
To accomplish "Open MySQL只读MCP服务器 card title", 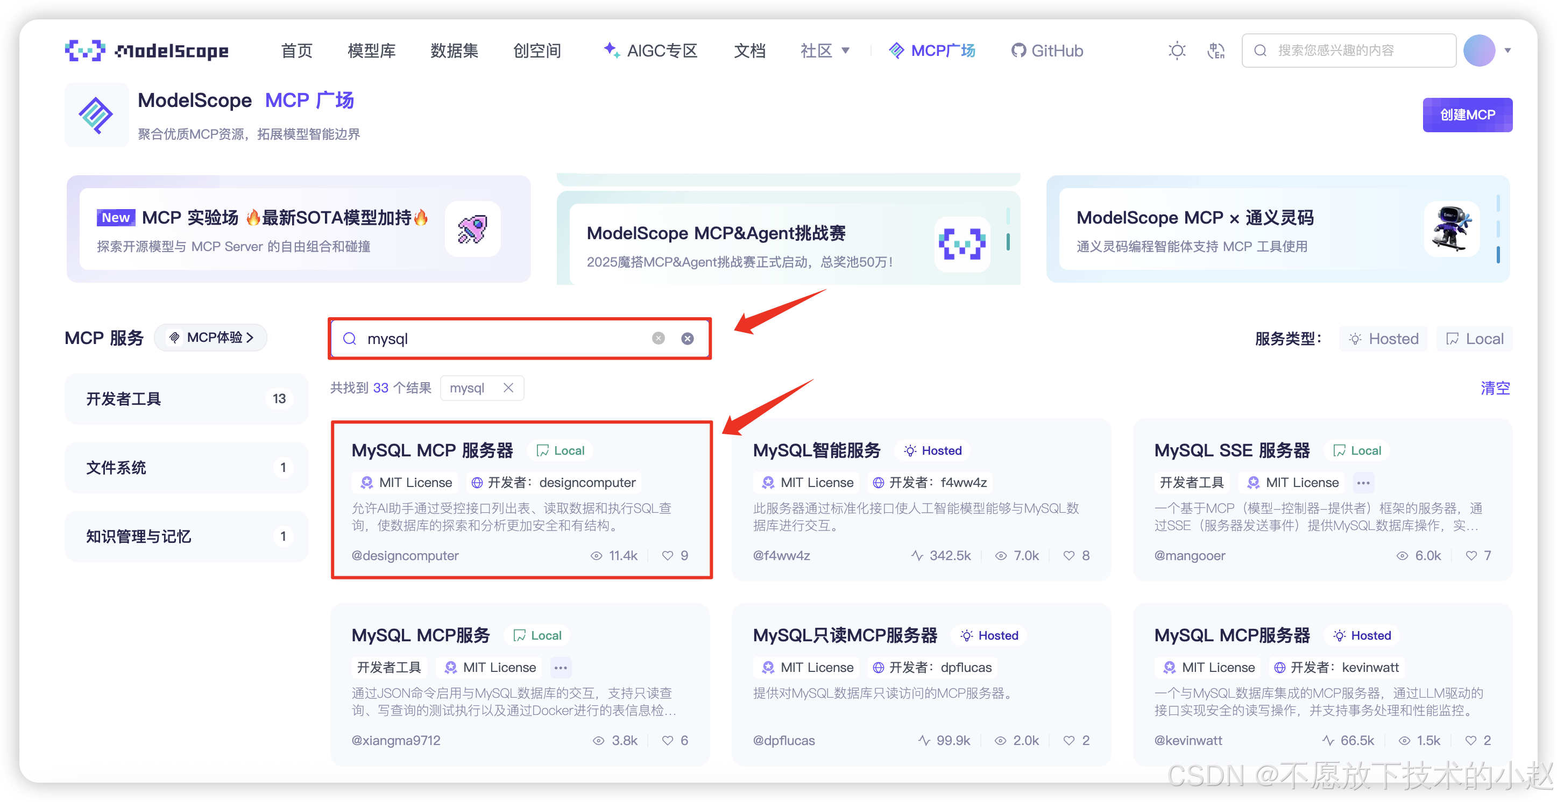I will point(845,635).
